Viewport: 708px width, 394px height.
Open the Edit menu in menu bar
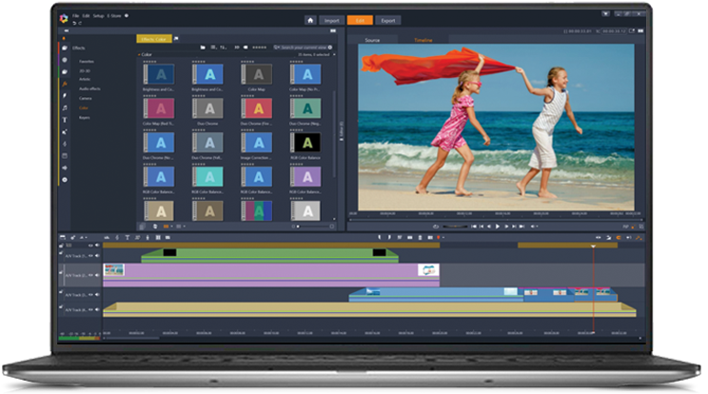(x=86, y=16)
